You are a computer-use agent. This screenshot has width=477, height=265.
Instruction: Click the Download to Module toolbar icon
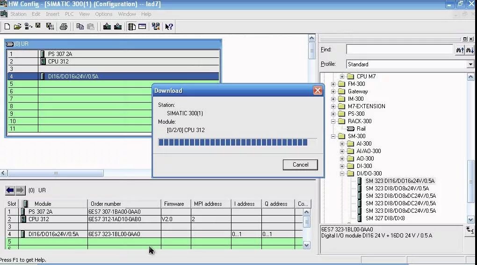(x=107, y=27)
